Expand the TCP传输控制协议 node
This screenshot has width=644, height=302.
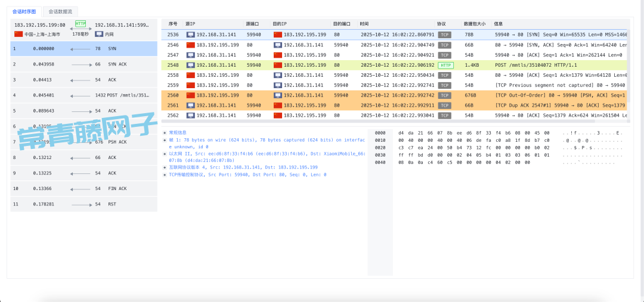coord(165,175)
